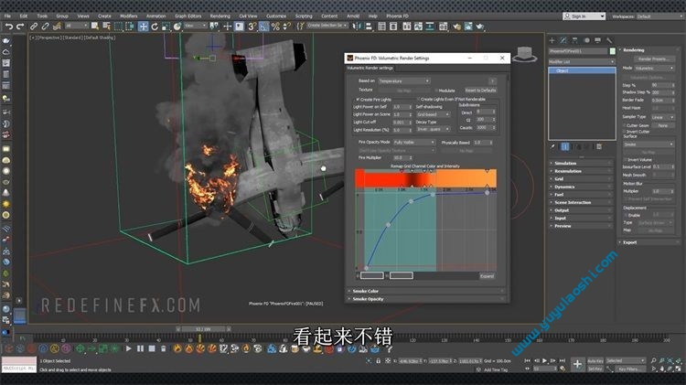Expand the Dynamics rollout
The width and height of the screenshot is (686, 385).
click(581, 187)
